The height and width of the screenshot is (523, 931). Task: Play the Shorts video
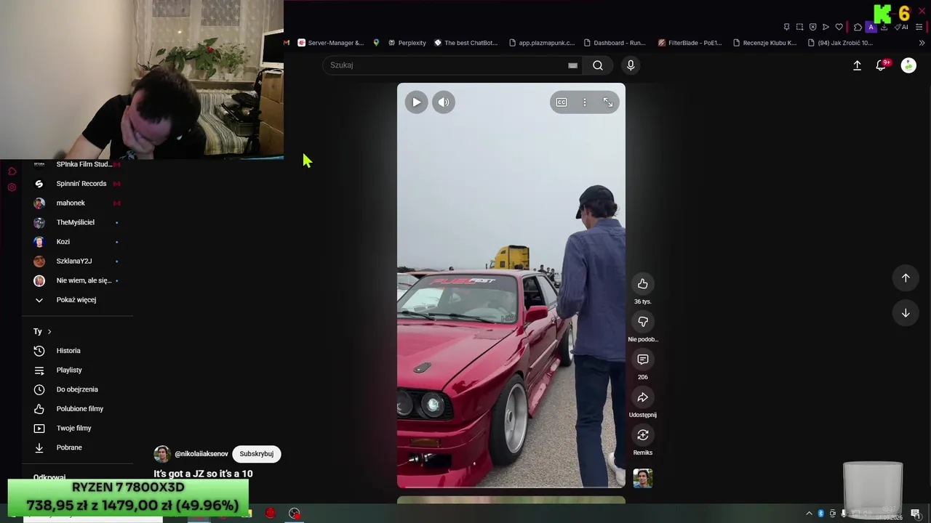(416, 102)
